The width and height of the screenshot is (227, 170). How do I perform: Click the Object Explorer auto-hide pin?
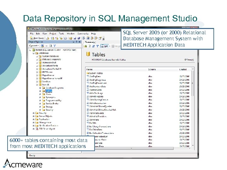(x=77, y=42)
